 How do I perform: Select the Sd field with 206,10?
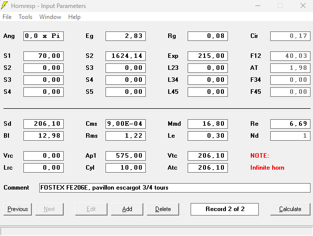click(x=43, y=124)
